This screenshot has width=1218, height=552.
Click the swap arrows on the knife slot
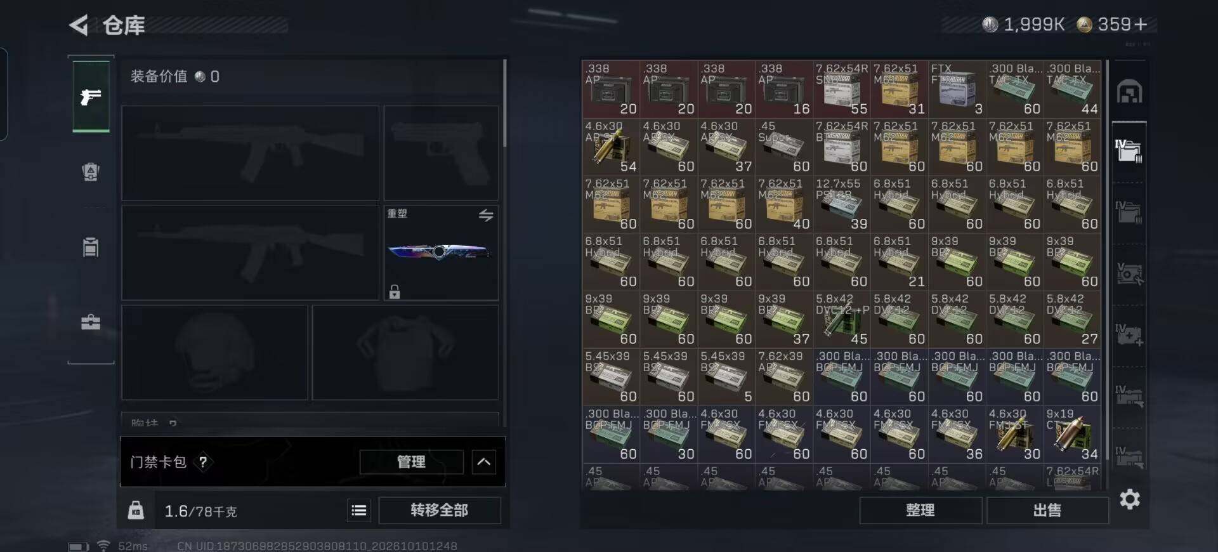[486, 215]
